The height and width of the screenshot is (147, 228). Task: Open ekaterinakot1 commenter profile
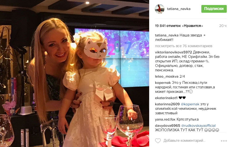166,98
